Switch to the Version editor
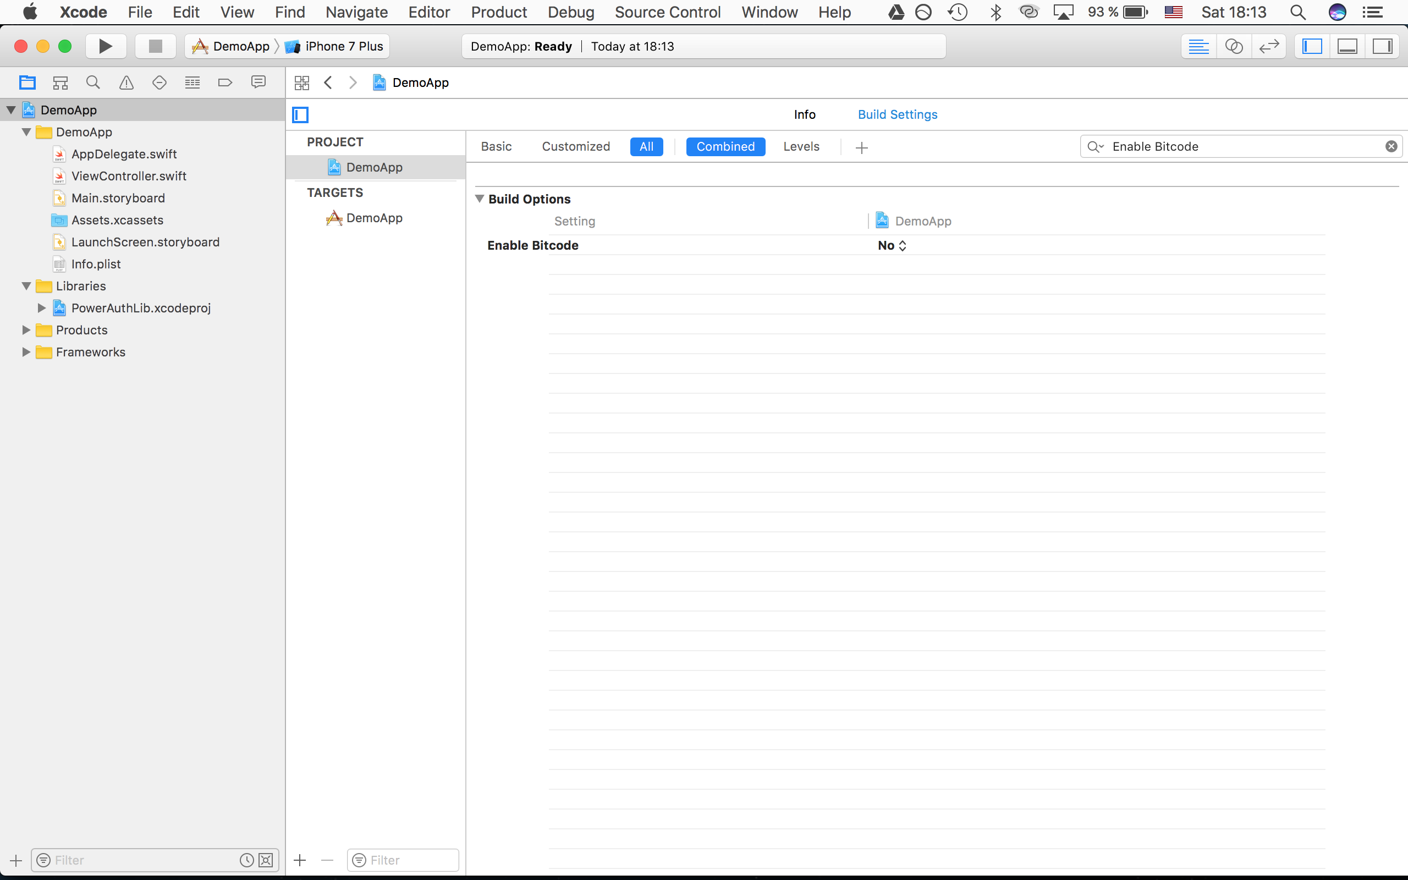Image resolution: width=1408 pixels, height=880 pixels. click(x=1269, y=46)
